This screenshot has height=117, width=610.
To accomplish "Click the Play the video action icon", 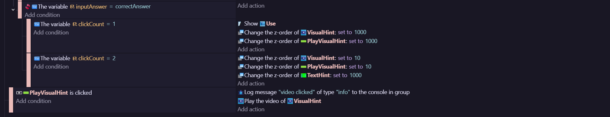I will (x=241, y=101).
